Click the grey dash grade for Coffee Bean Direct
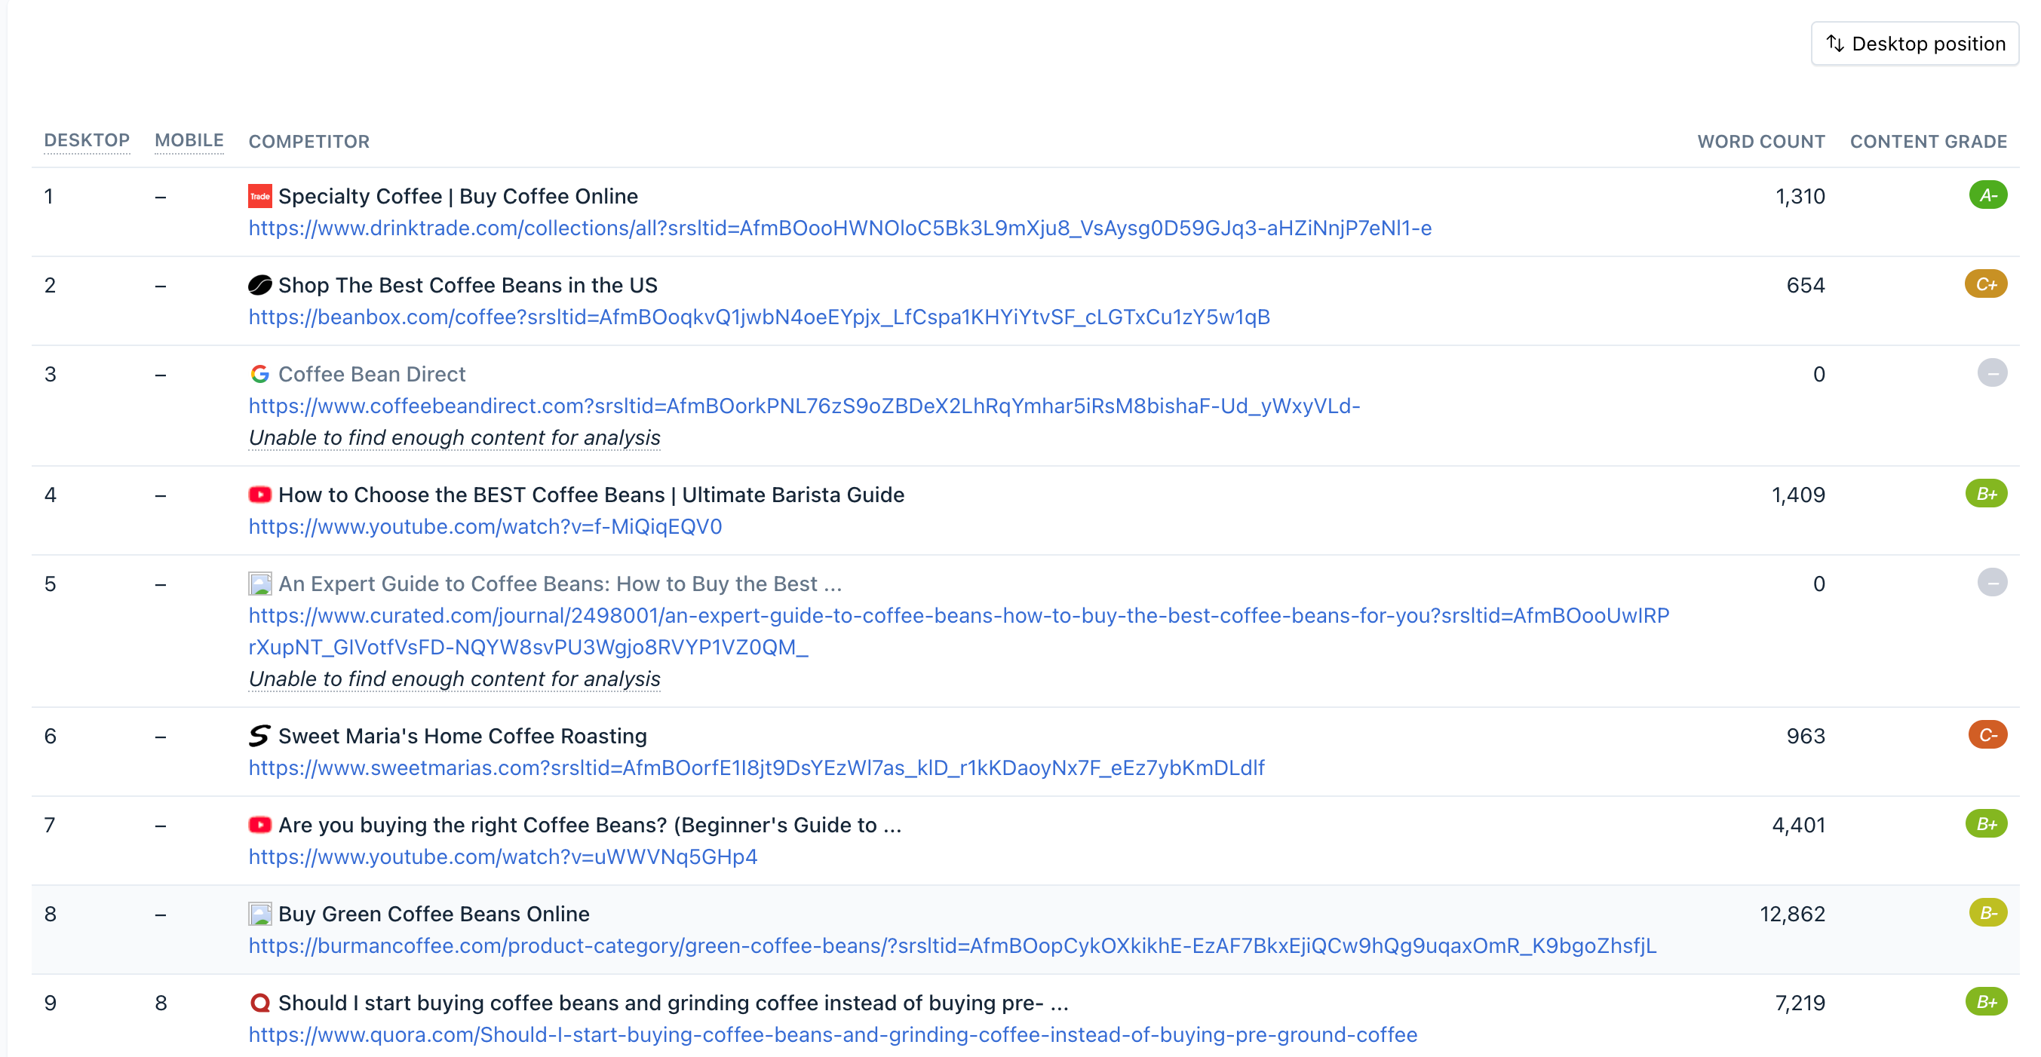The width and height of the screenshot is (2041, 1057). tap(1991, 373)
